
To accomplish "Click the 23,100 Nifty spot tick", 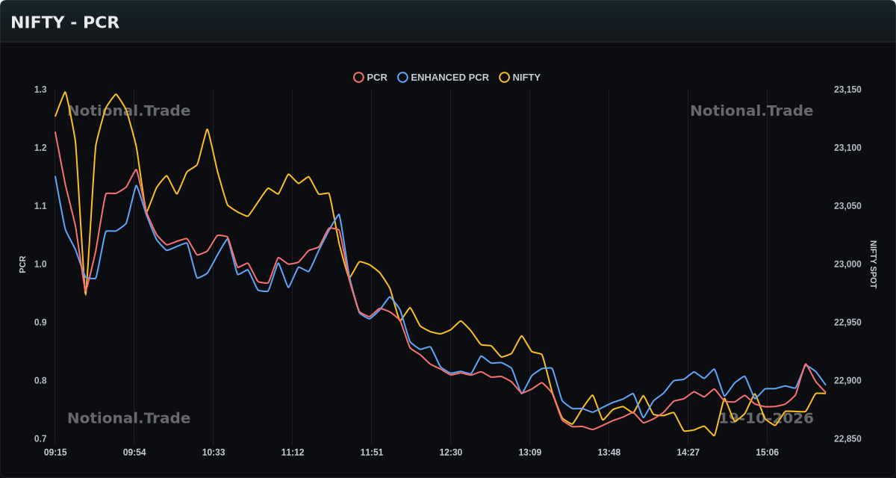I will (x=847, y=148).
